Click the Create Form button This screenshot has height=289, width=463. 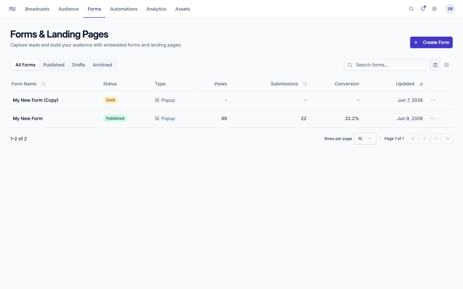[431, 42]
